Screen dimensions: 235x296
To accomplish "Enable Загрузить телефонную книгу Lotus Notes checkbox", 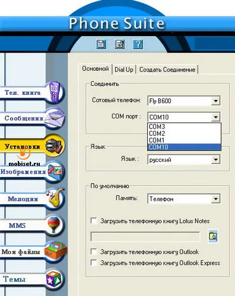I will [94, 221].
